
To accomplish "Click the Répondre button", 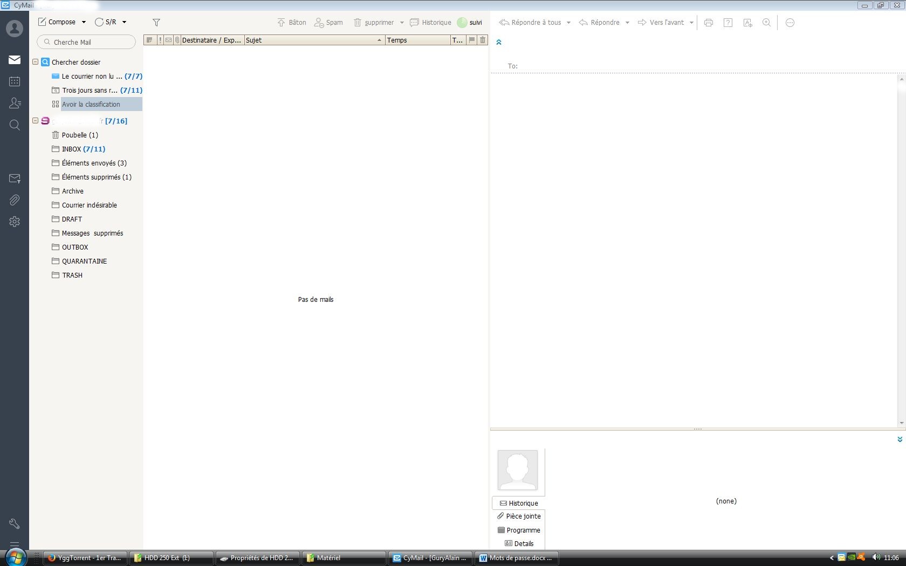I will 599,23.
